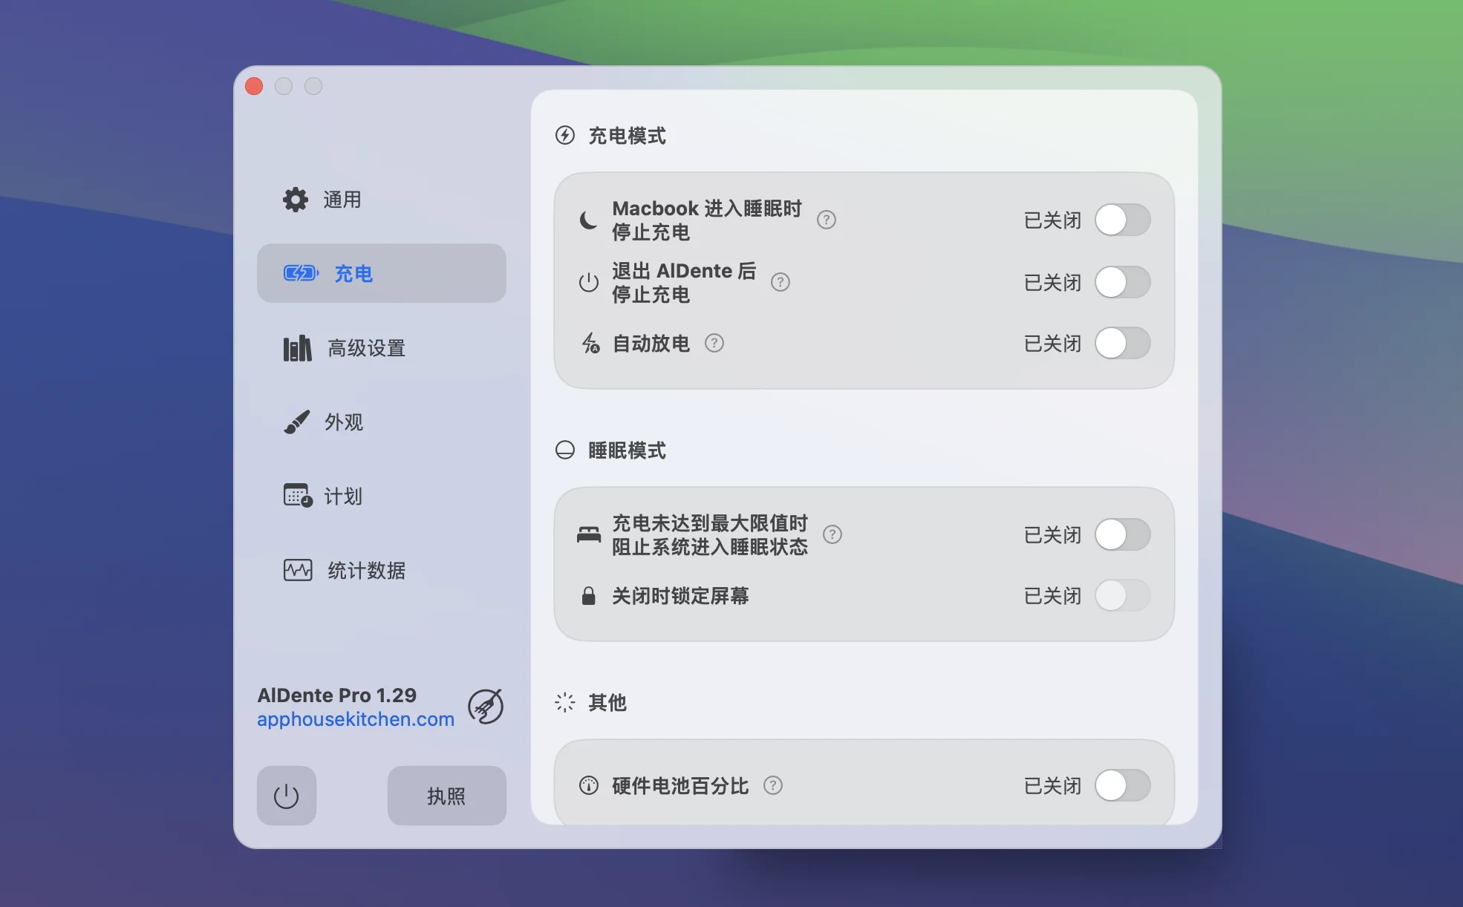Image resolution: width=1463 pixels, height=907 pixels.
Task: Toggle 退出 AlDente 后停止充电 switch
Action: [x=1123, y=282]
